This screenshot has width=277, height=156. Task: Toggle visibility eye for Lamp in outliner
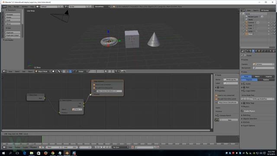269,31
